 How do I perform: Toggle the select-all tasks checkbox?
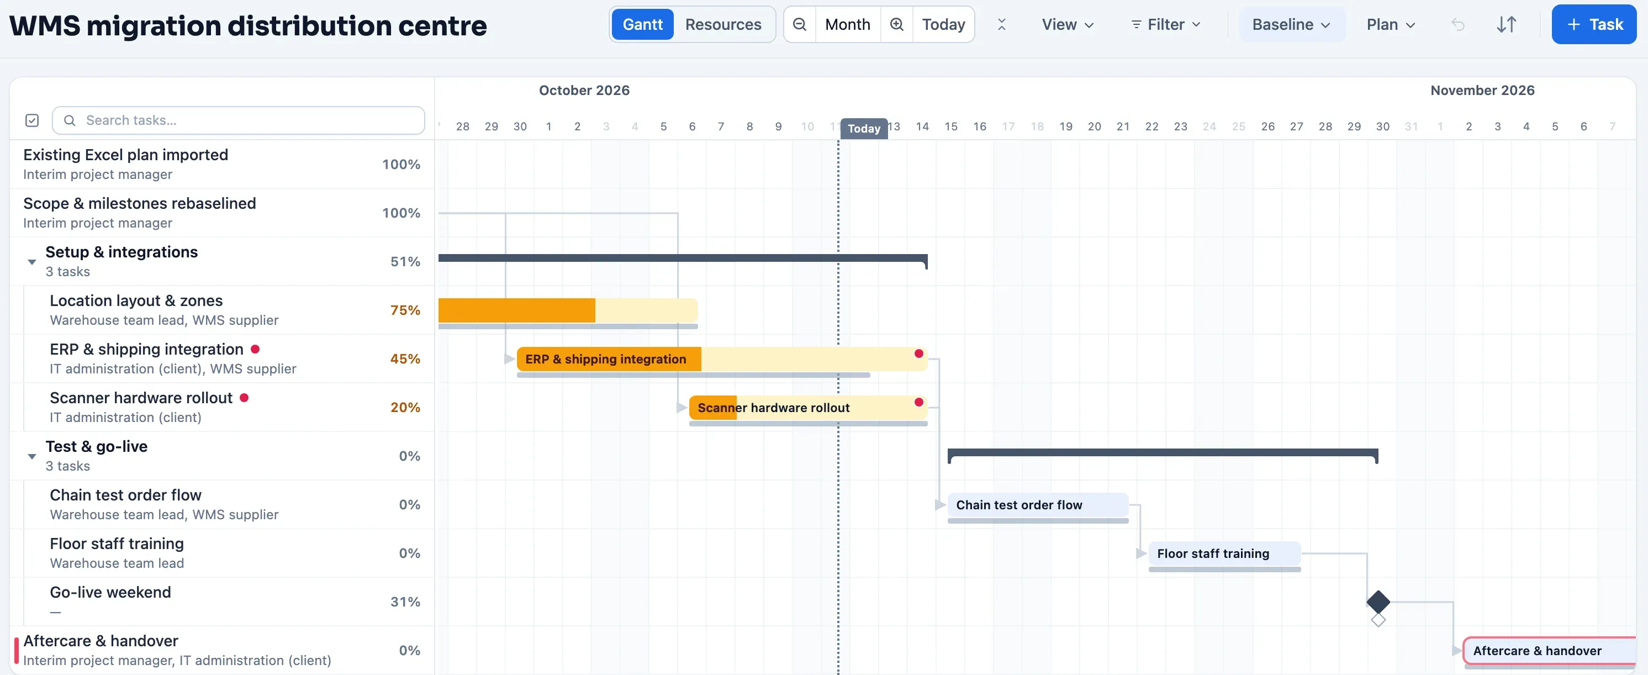32,120
